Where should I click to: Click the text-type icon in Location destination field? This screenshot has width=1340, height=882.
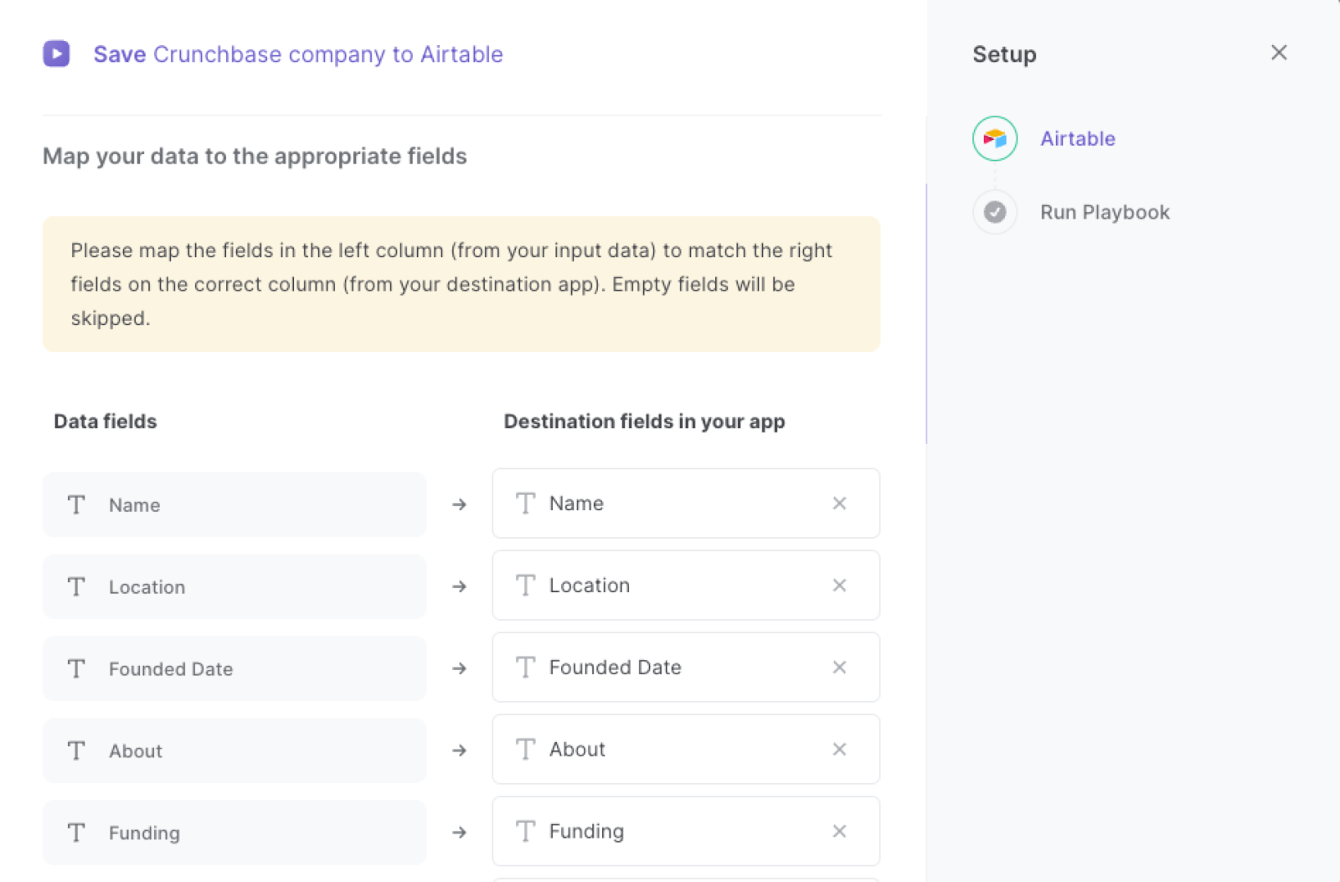[x=525, y=585]
